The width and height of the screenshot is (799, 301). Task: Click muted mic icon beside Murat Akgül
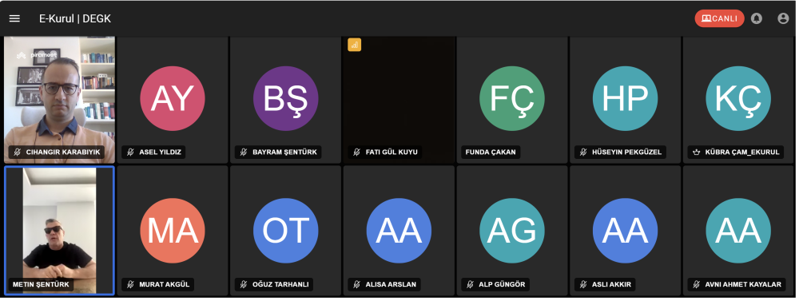click(x=130, y=284)
